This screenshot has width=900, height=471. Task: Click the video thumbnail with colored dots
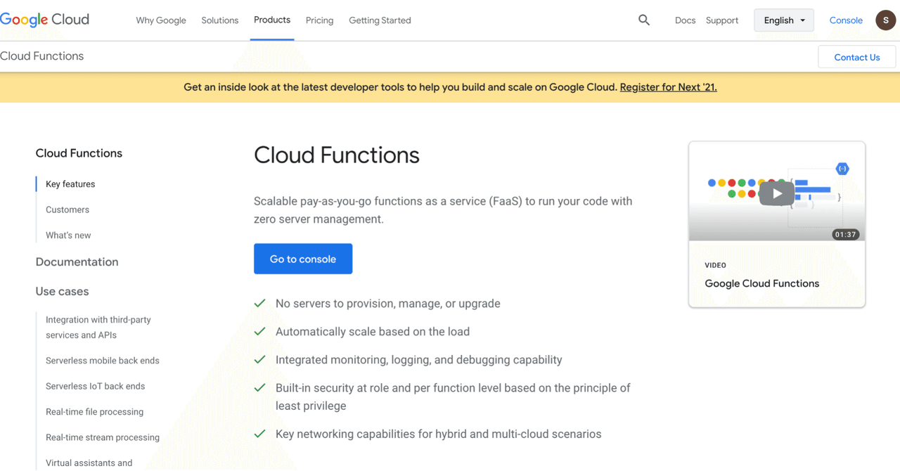click(x=776, y=191)
